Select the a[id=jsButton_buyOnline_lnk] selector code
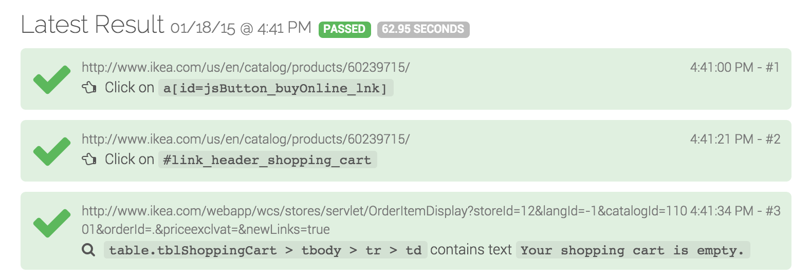Viewport: 810px width, 279px height. [275, 88]
